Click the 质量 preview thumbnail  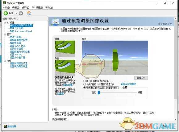[65, 68]
